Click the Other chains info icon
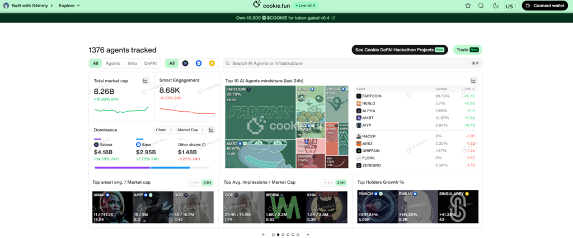The image size is (573, 238). coord(204,145)
